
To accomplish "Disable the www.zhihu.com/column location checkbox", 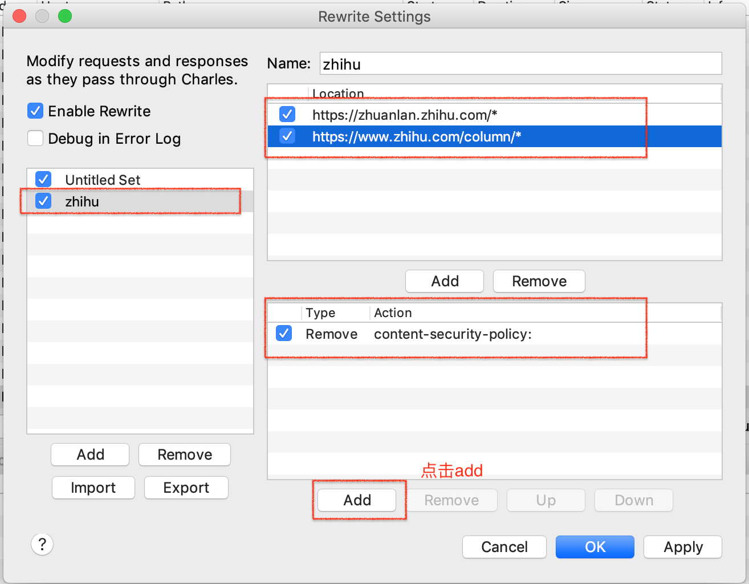I will 287,136.
